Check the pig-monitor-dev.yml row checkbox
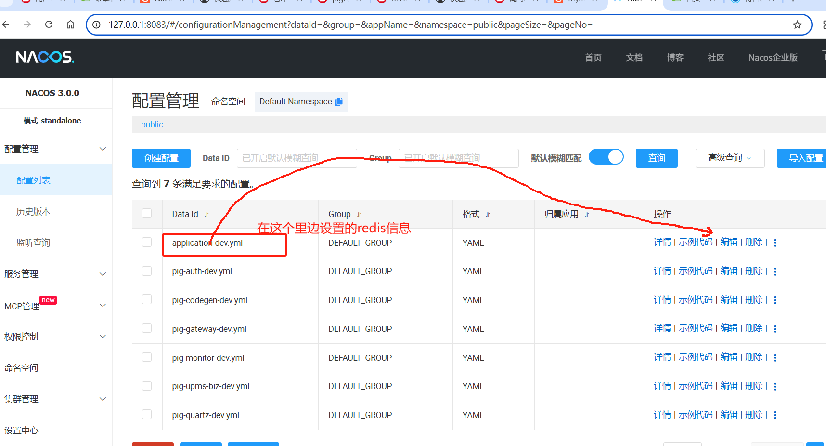 coord(147,357)
